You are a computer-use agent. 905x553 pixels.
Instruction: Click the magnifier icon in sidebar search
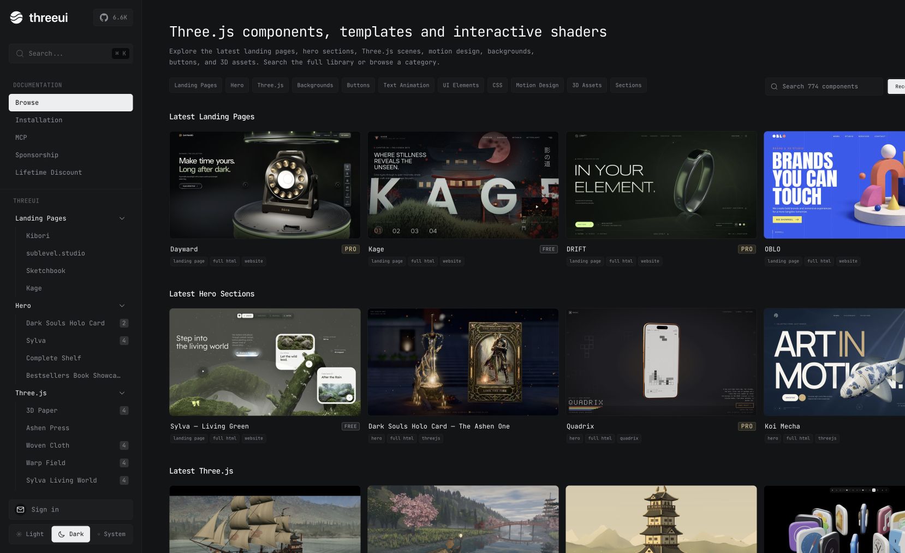tap(20, 53)
